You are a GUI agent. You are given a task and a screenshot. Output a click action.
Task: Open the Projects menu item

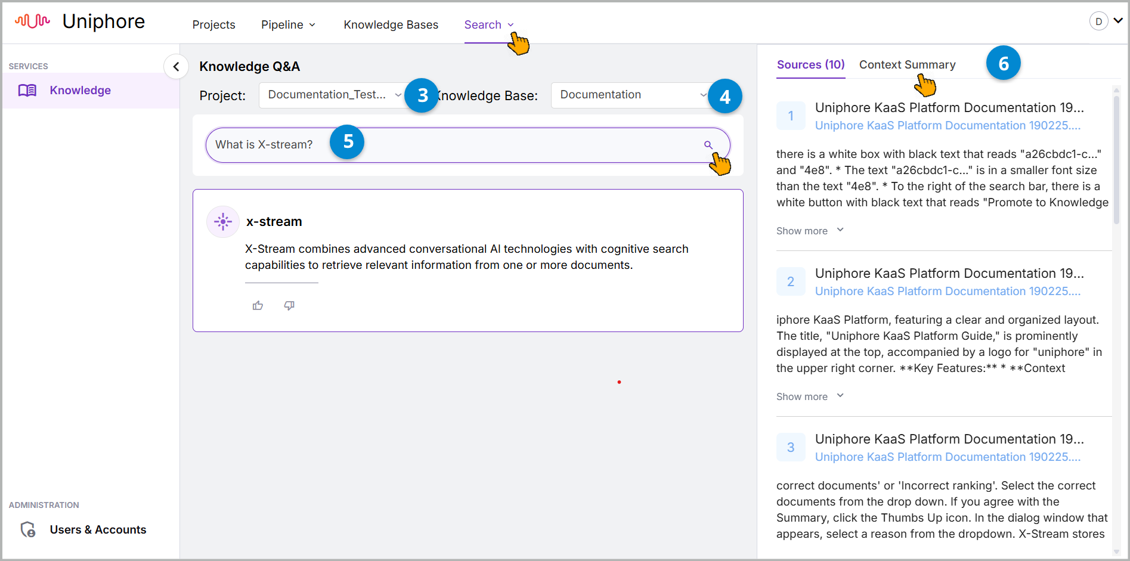pos(213,24)
